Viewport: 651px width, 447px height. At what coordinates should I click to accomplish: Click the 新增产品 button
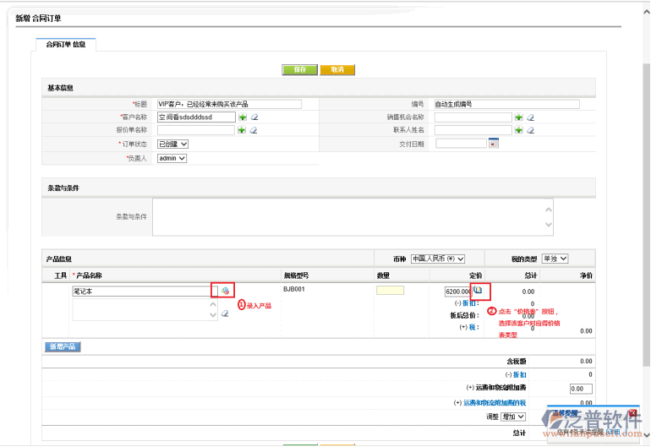62,346
